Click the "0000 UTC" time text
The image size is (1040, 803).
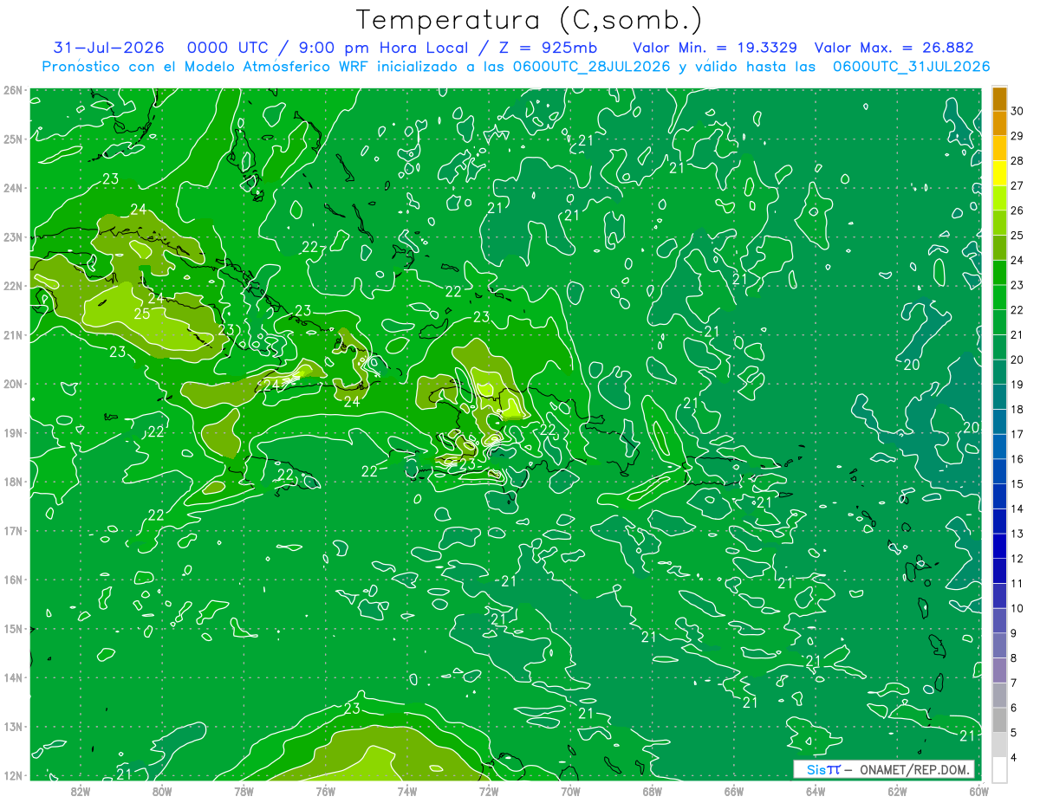coord(227,48)
